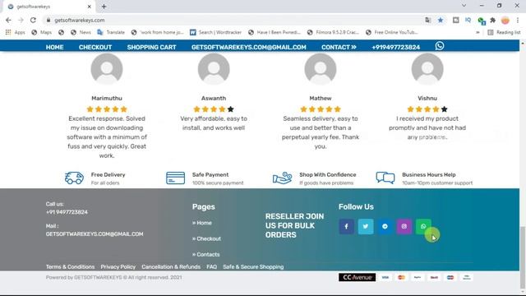The width and height of the screenshot is (526, 296).
Task: Click RESELLER JOIN US FOR BULK ORDERS
Action: tap(294, 225)
